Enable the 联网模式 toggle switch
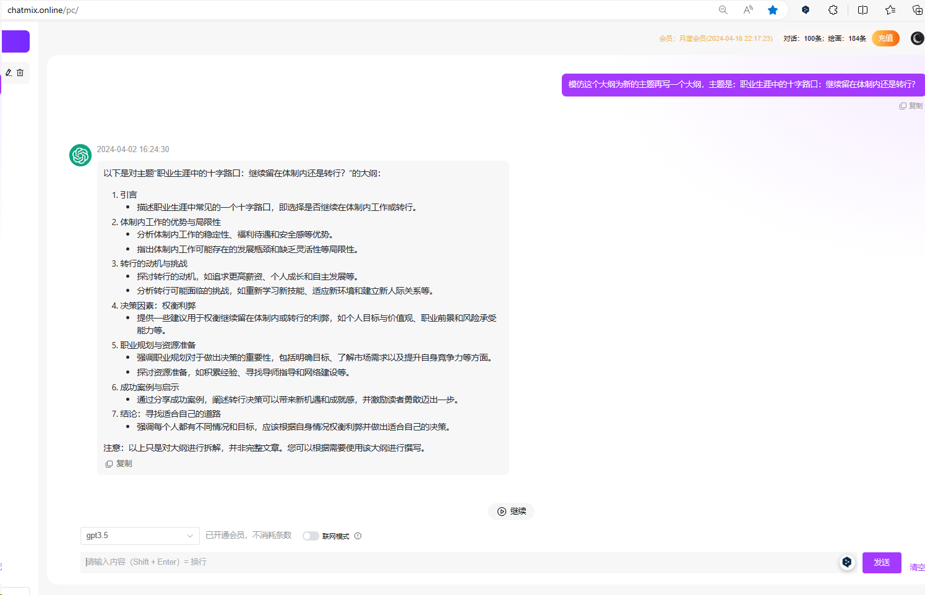 tap(311, 536)
